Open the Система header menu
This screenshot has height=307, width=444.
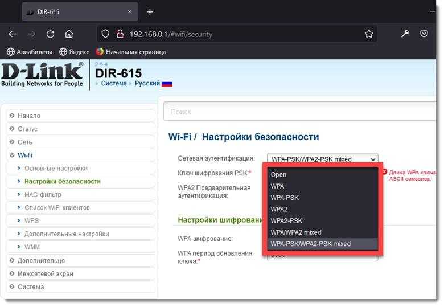[x=114, y=83]
